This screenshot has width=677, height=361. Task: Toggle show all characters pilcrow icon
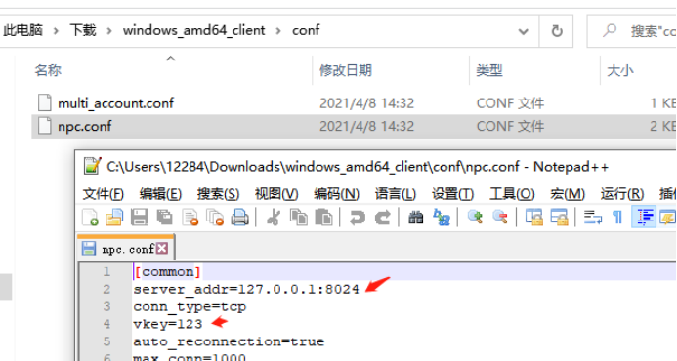point(617,218)
